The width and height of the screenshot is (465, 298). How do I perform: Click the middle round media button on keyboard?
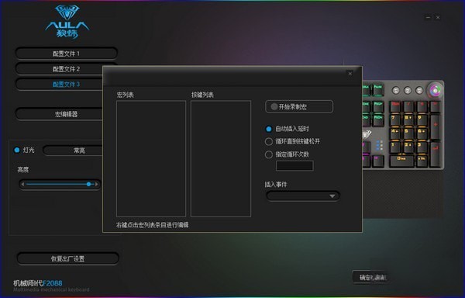click(408, 90)
